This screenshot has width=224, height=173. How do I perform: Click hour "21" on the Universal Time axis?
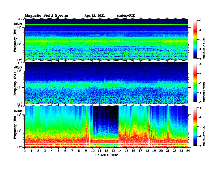point(167,151)
